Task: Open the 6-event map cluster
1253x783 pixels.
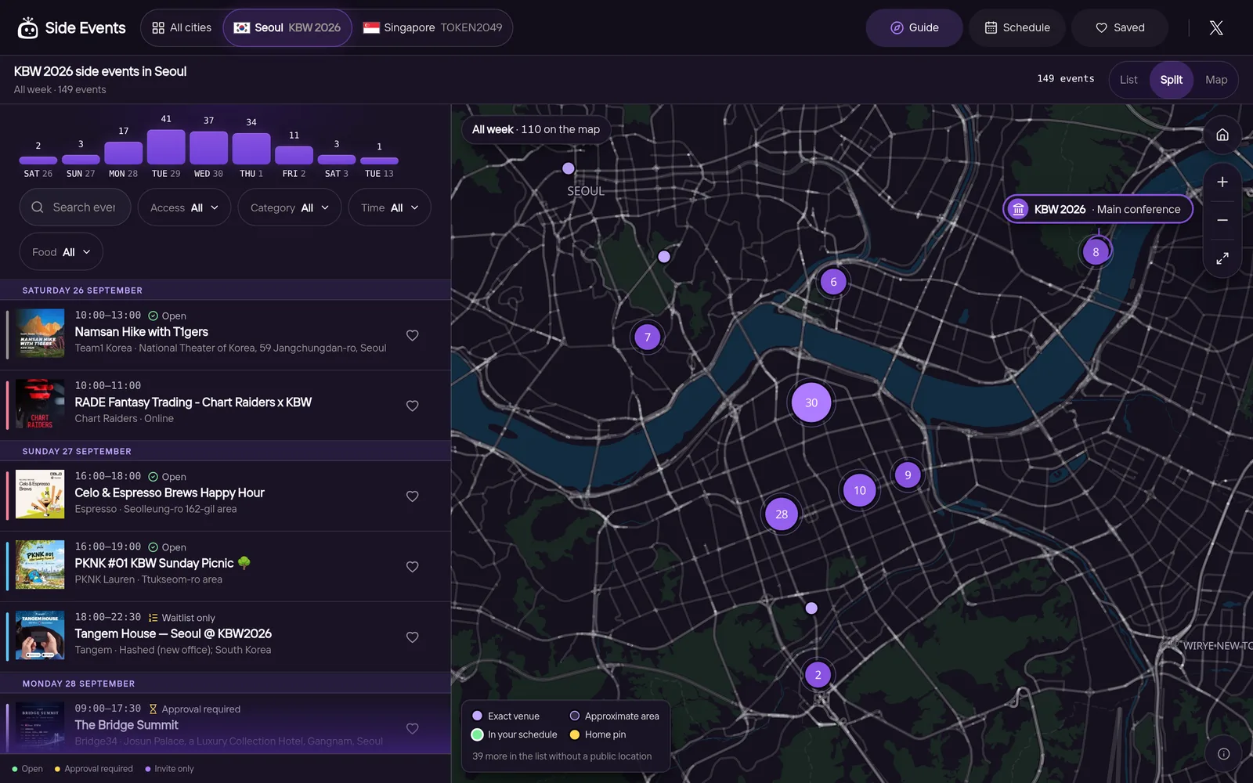Action: 833,282
